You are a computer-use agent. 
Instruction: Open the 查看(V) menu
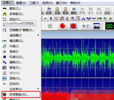point(21,3)
